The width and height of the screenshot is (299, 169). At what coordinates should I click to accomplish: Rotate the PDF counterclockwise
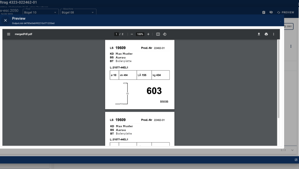pos(165,34)
